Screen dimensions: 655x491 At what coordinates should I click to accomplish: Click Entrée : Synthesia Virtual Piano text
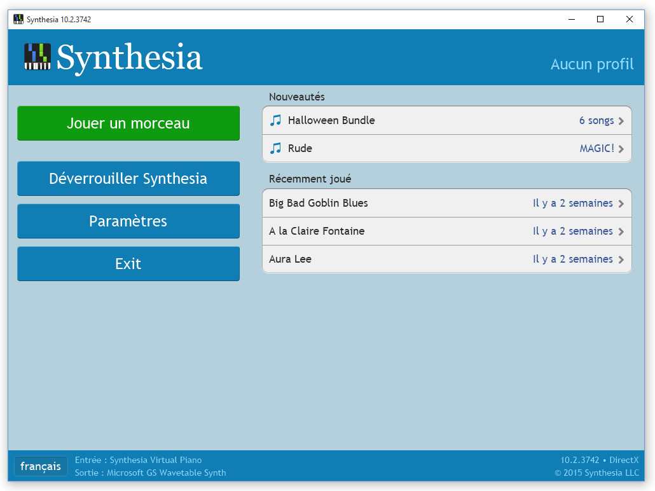(x=138, y=460)
